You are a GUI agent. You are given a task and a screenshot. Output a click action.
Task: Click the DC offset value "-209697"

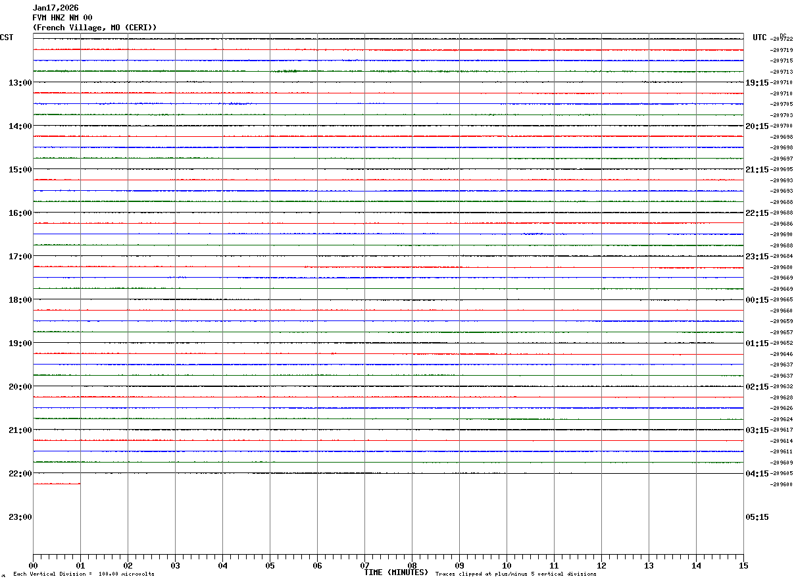(782, 159)
